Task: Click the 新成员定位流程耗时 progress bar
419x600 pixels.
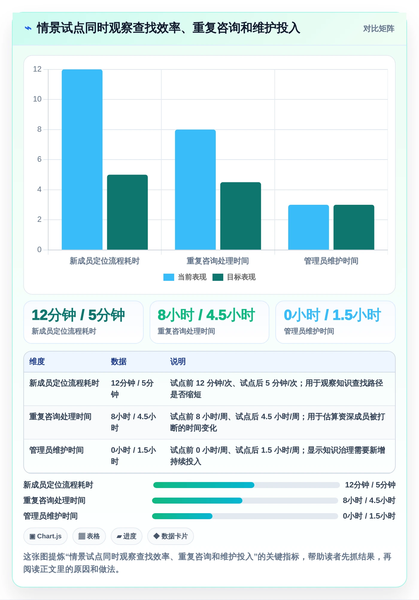Action: tap(246, 485)
